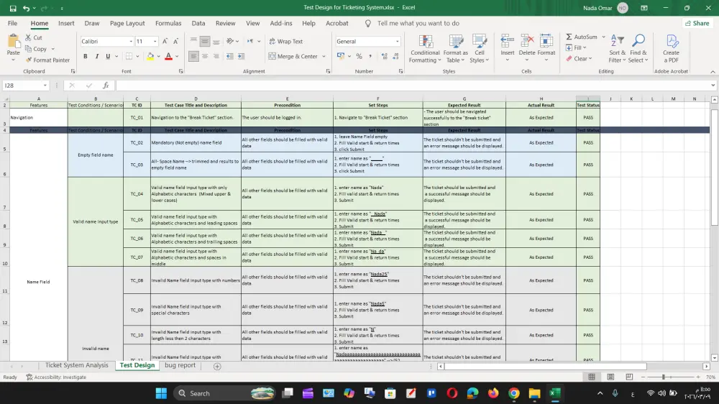Viewport: 719px width, 404px height.
Task: Open the Font dialog launcher
Action: (180, 72)
